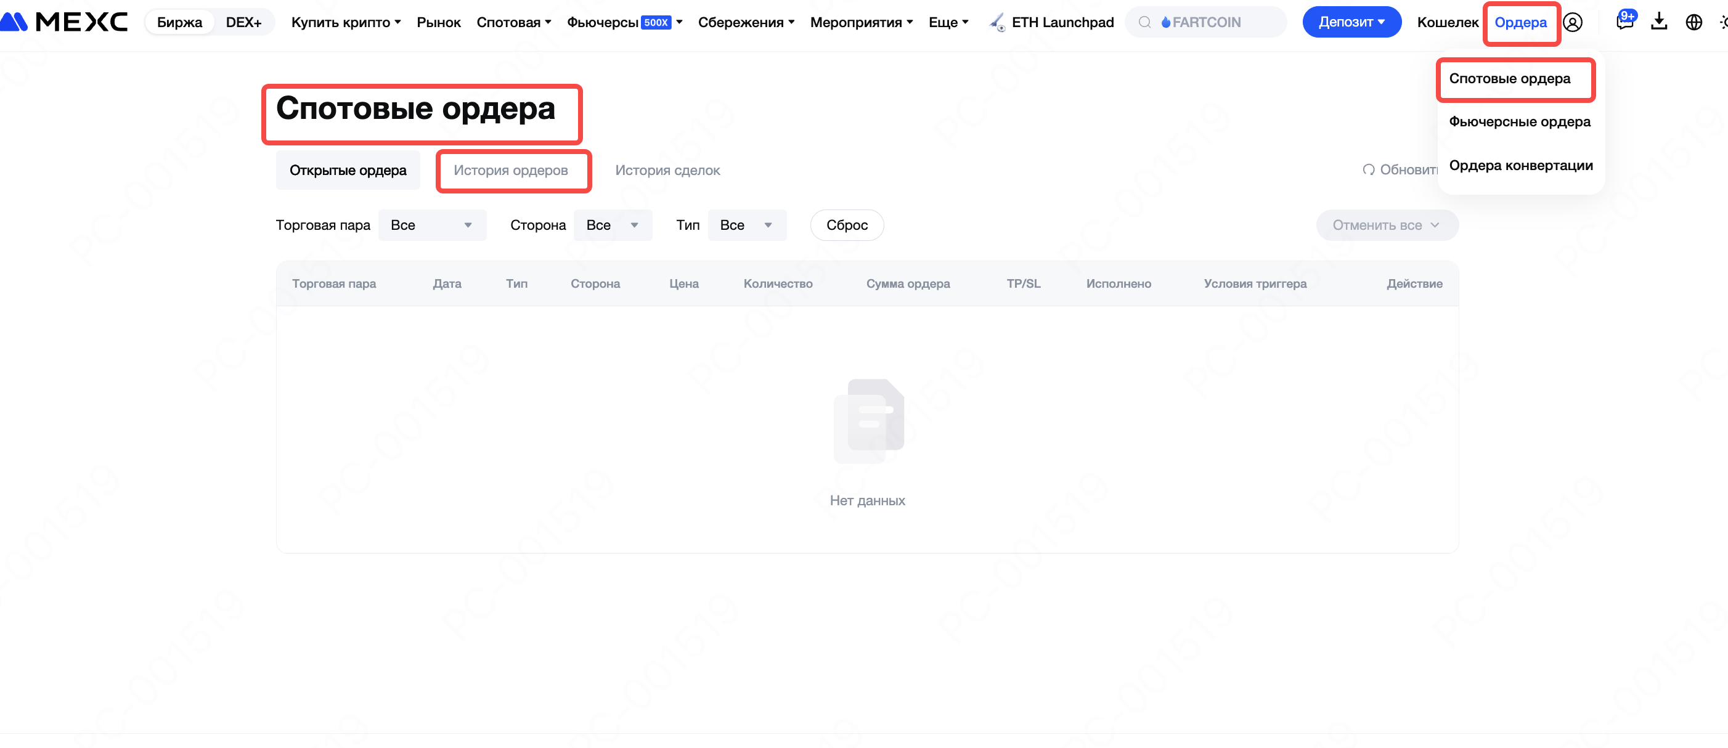
Task: Expand the Сторона filter dropdown
Action: [x=612, y=226]
